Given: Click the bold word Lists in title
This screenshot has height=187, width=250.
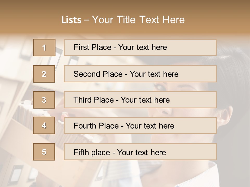Looking at the screenshot, I should (71, 20).
